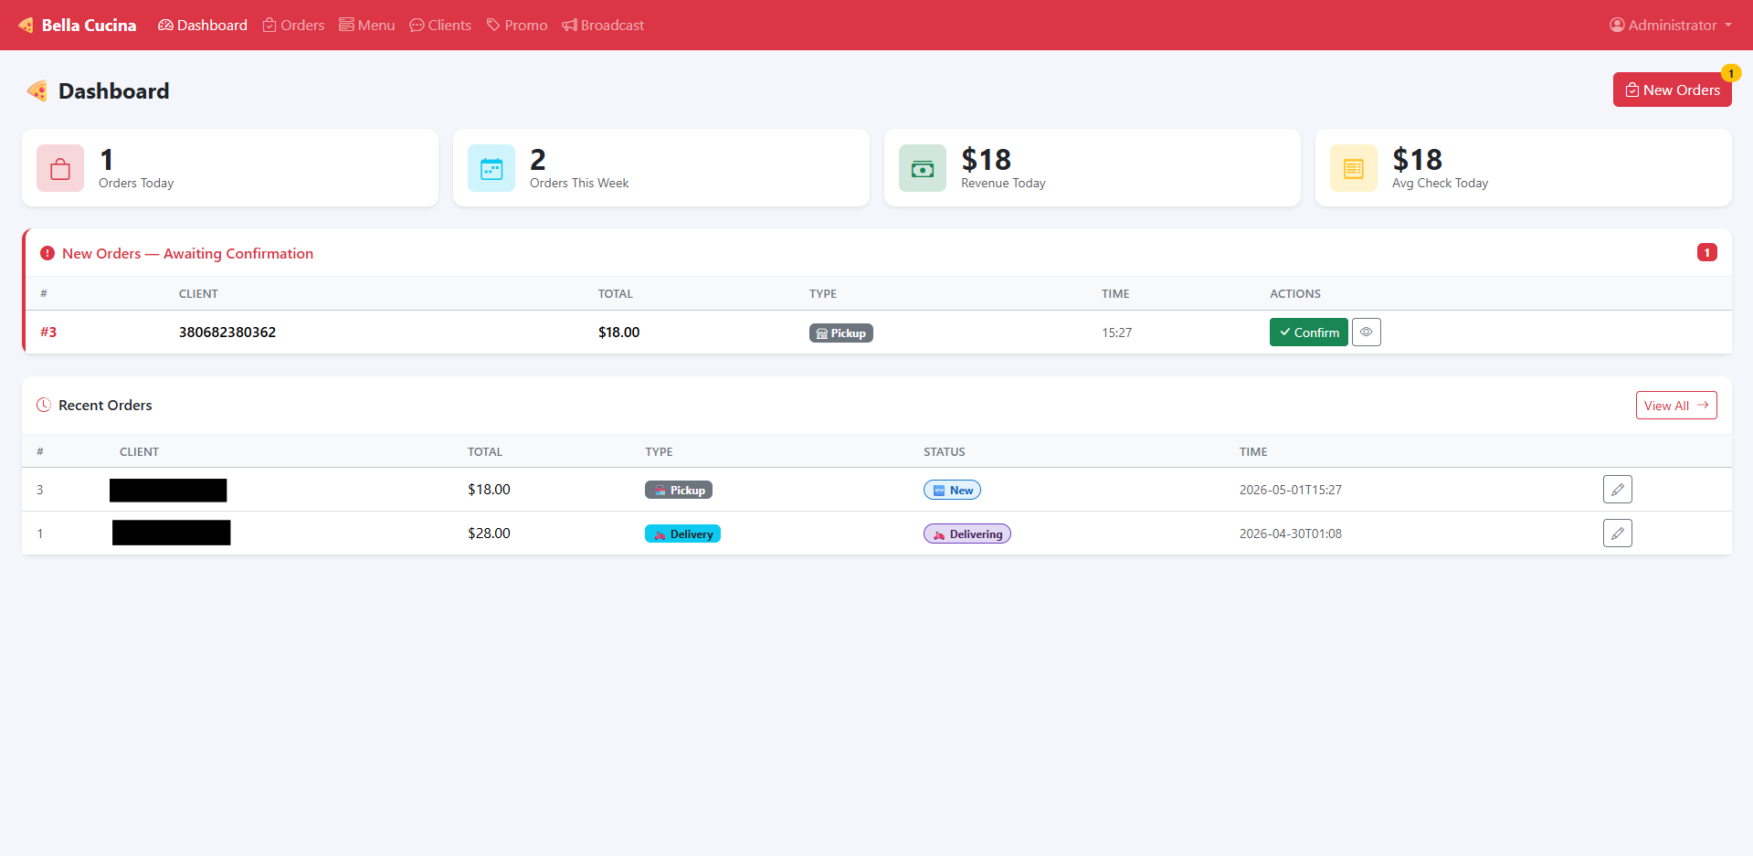Click the Revenue Today cash icon
This screenshot has height=856, width=1753.
[923, 168]
